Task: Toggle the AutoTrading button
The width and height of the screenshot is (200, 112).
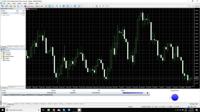Action: tap(29, 6)
